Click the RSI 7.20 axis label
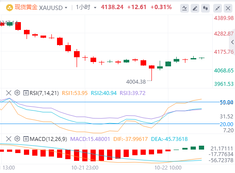Viewport: 235px width, 173px height. [x=228, y=131]
